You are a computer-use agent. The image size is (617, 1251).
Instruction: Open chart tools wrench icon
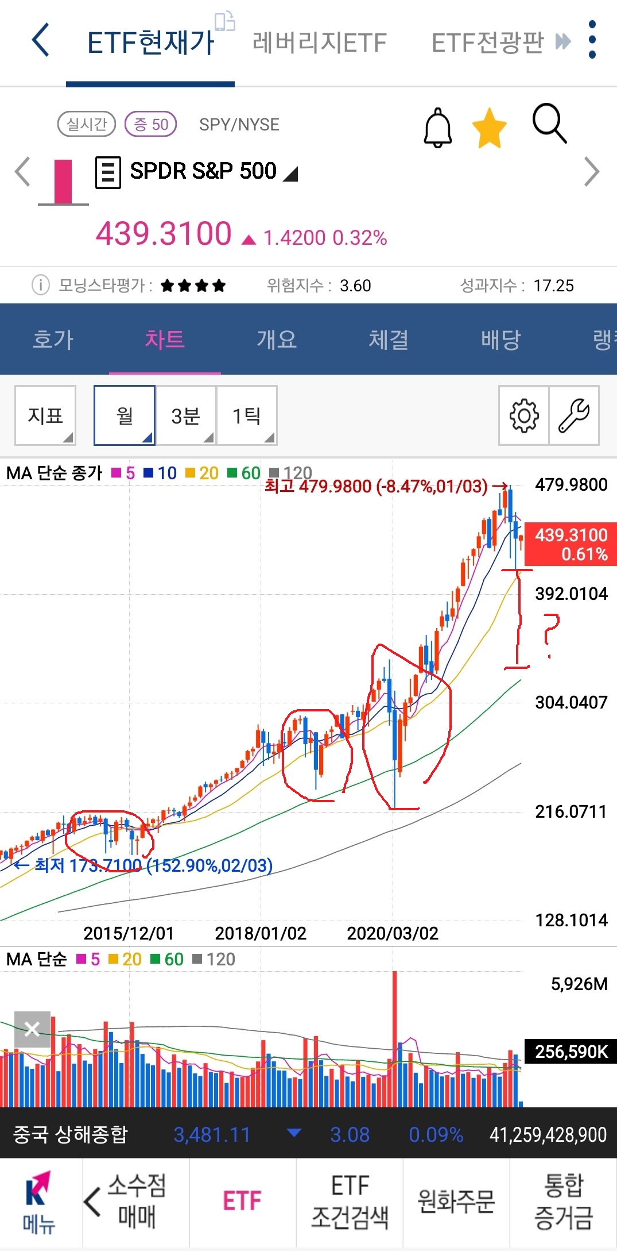pyautogui.click(x=574, y=415)
